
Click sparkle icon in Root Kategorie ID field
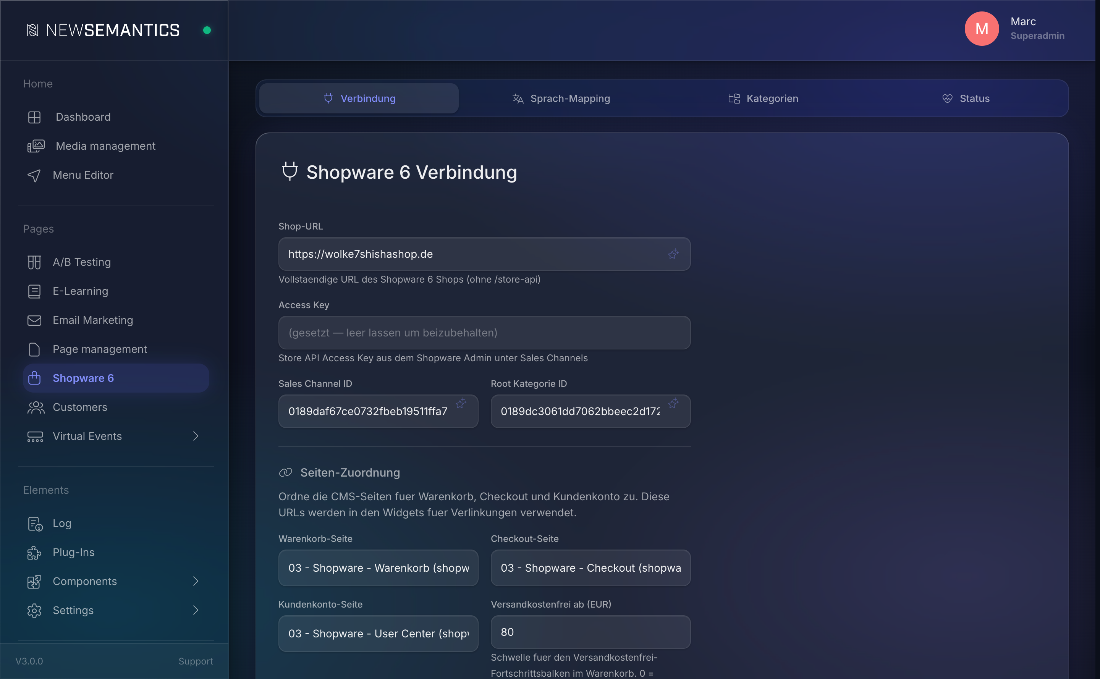(673, 403)
